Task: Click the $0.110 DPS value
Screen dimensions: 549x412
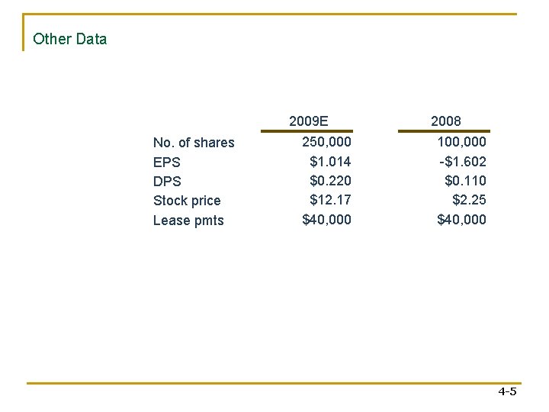Action: tap(465, 181)
